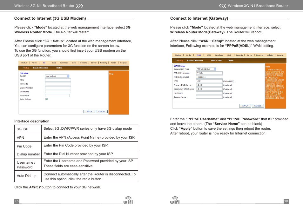Select DDNS submenu in WAN screenshot
Image resolution: width=303 pixels, height=209 pixels.
(231, 61)
